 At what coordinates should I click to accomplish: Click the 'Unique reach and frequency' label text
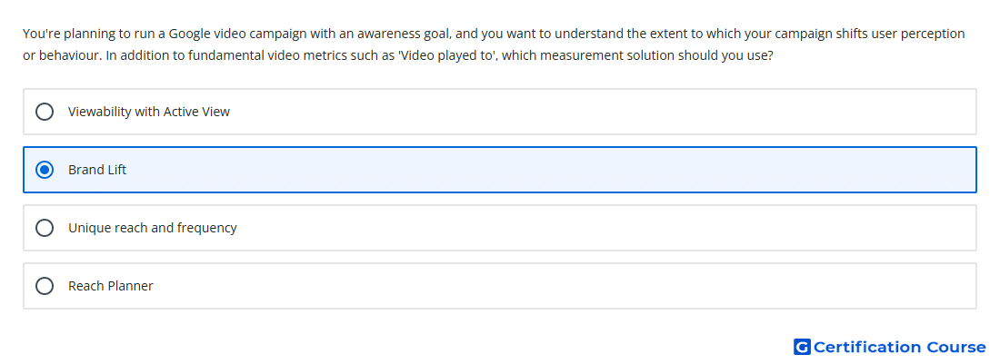pos(153,228)
